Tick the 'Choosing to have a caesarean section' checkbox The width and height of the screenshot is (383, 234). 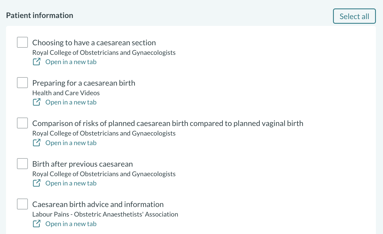pos(22,42)
